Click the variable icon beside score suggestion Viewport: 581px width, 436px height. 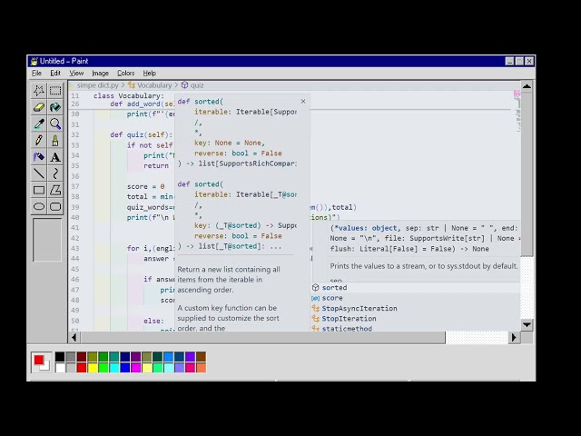pyautogui.click(x=315, y=298)
